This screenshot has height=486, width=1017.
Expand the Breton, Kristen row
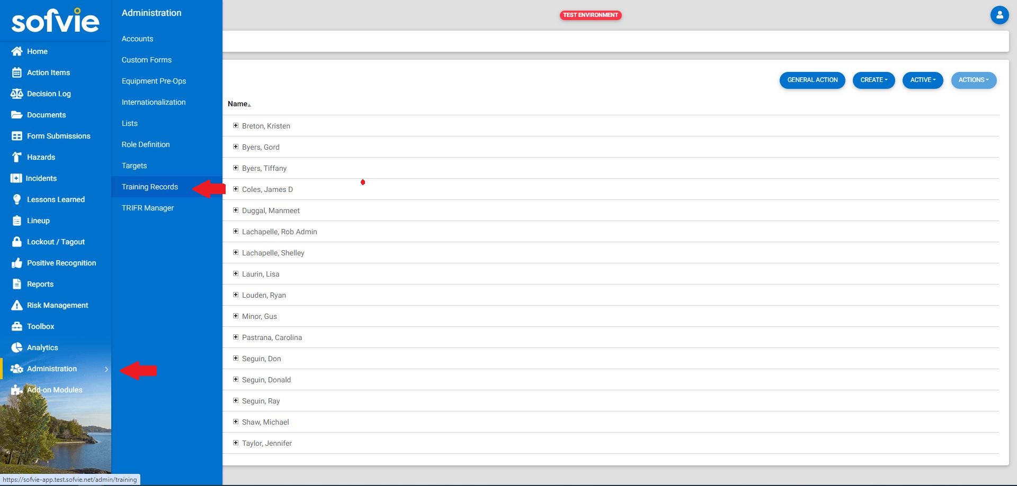(x=236, y=125)
